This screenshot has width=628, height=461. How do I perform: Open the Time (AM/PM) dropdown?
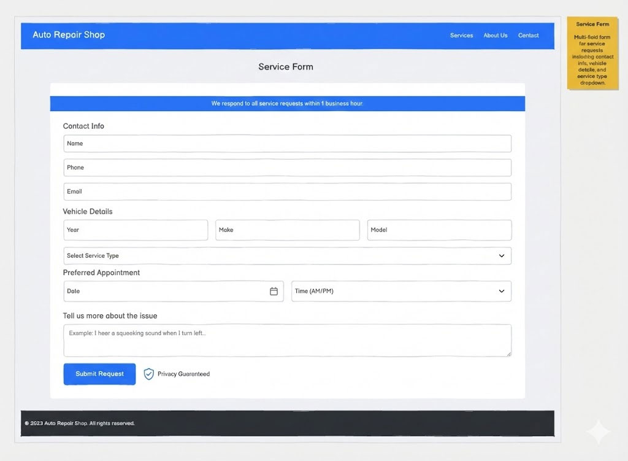coord(401,291)
